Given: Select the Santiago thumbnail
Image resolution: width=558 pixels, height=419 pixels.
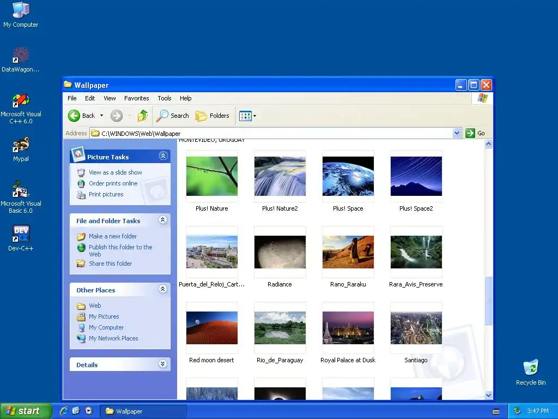Looking at the screenshot, I should coord(416,328).
